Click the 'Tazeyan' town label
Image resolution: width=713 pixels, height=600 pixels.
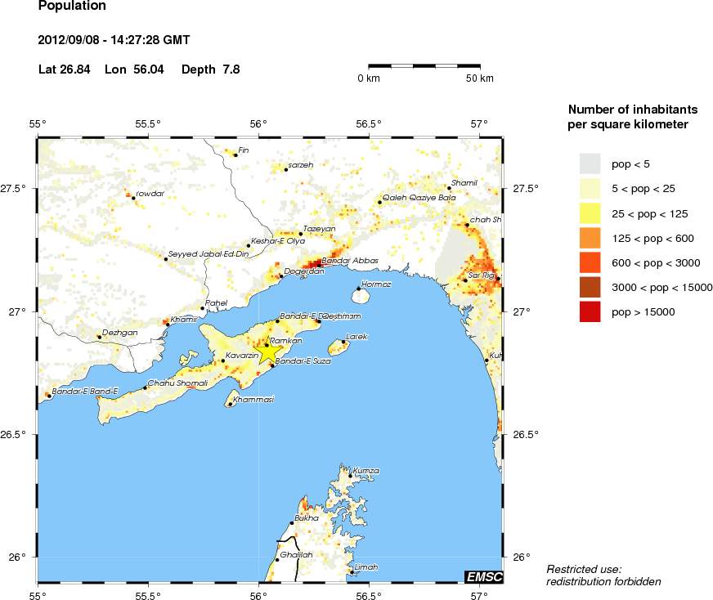319,229
